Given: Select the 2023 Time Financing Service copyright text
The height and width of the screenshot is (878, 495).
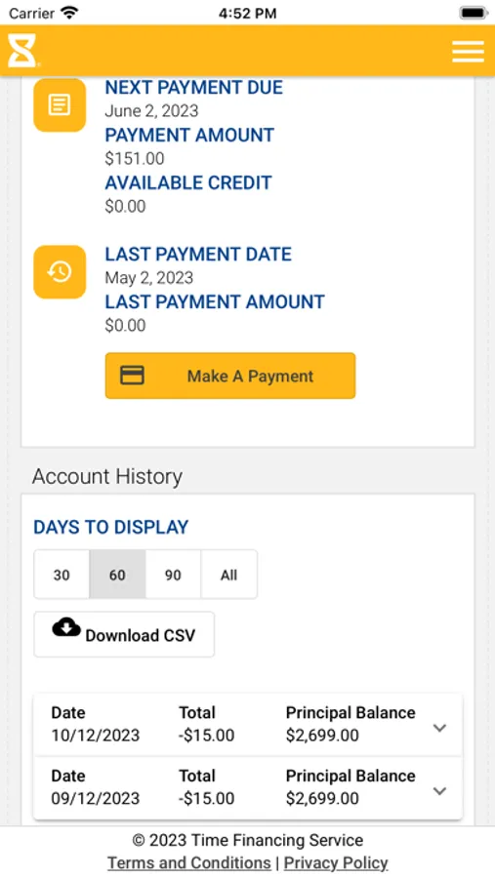Looking at the screenshot, I should tap(247, 840).
